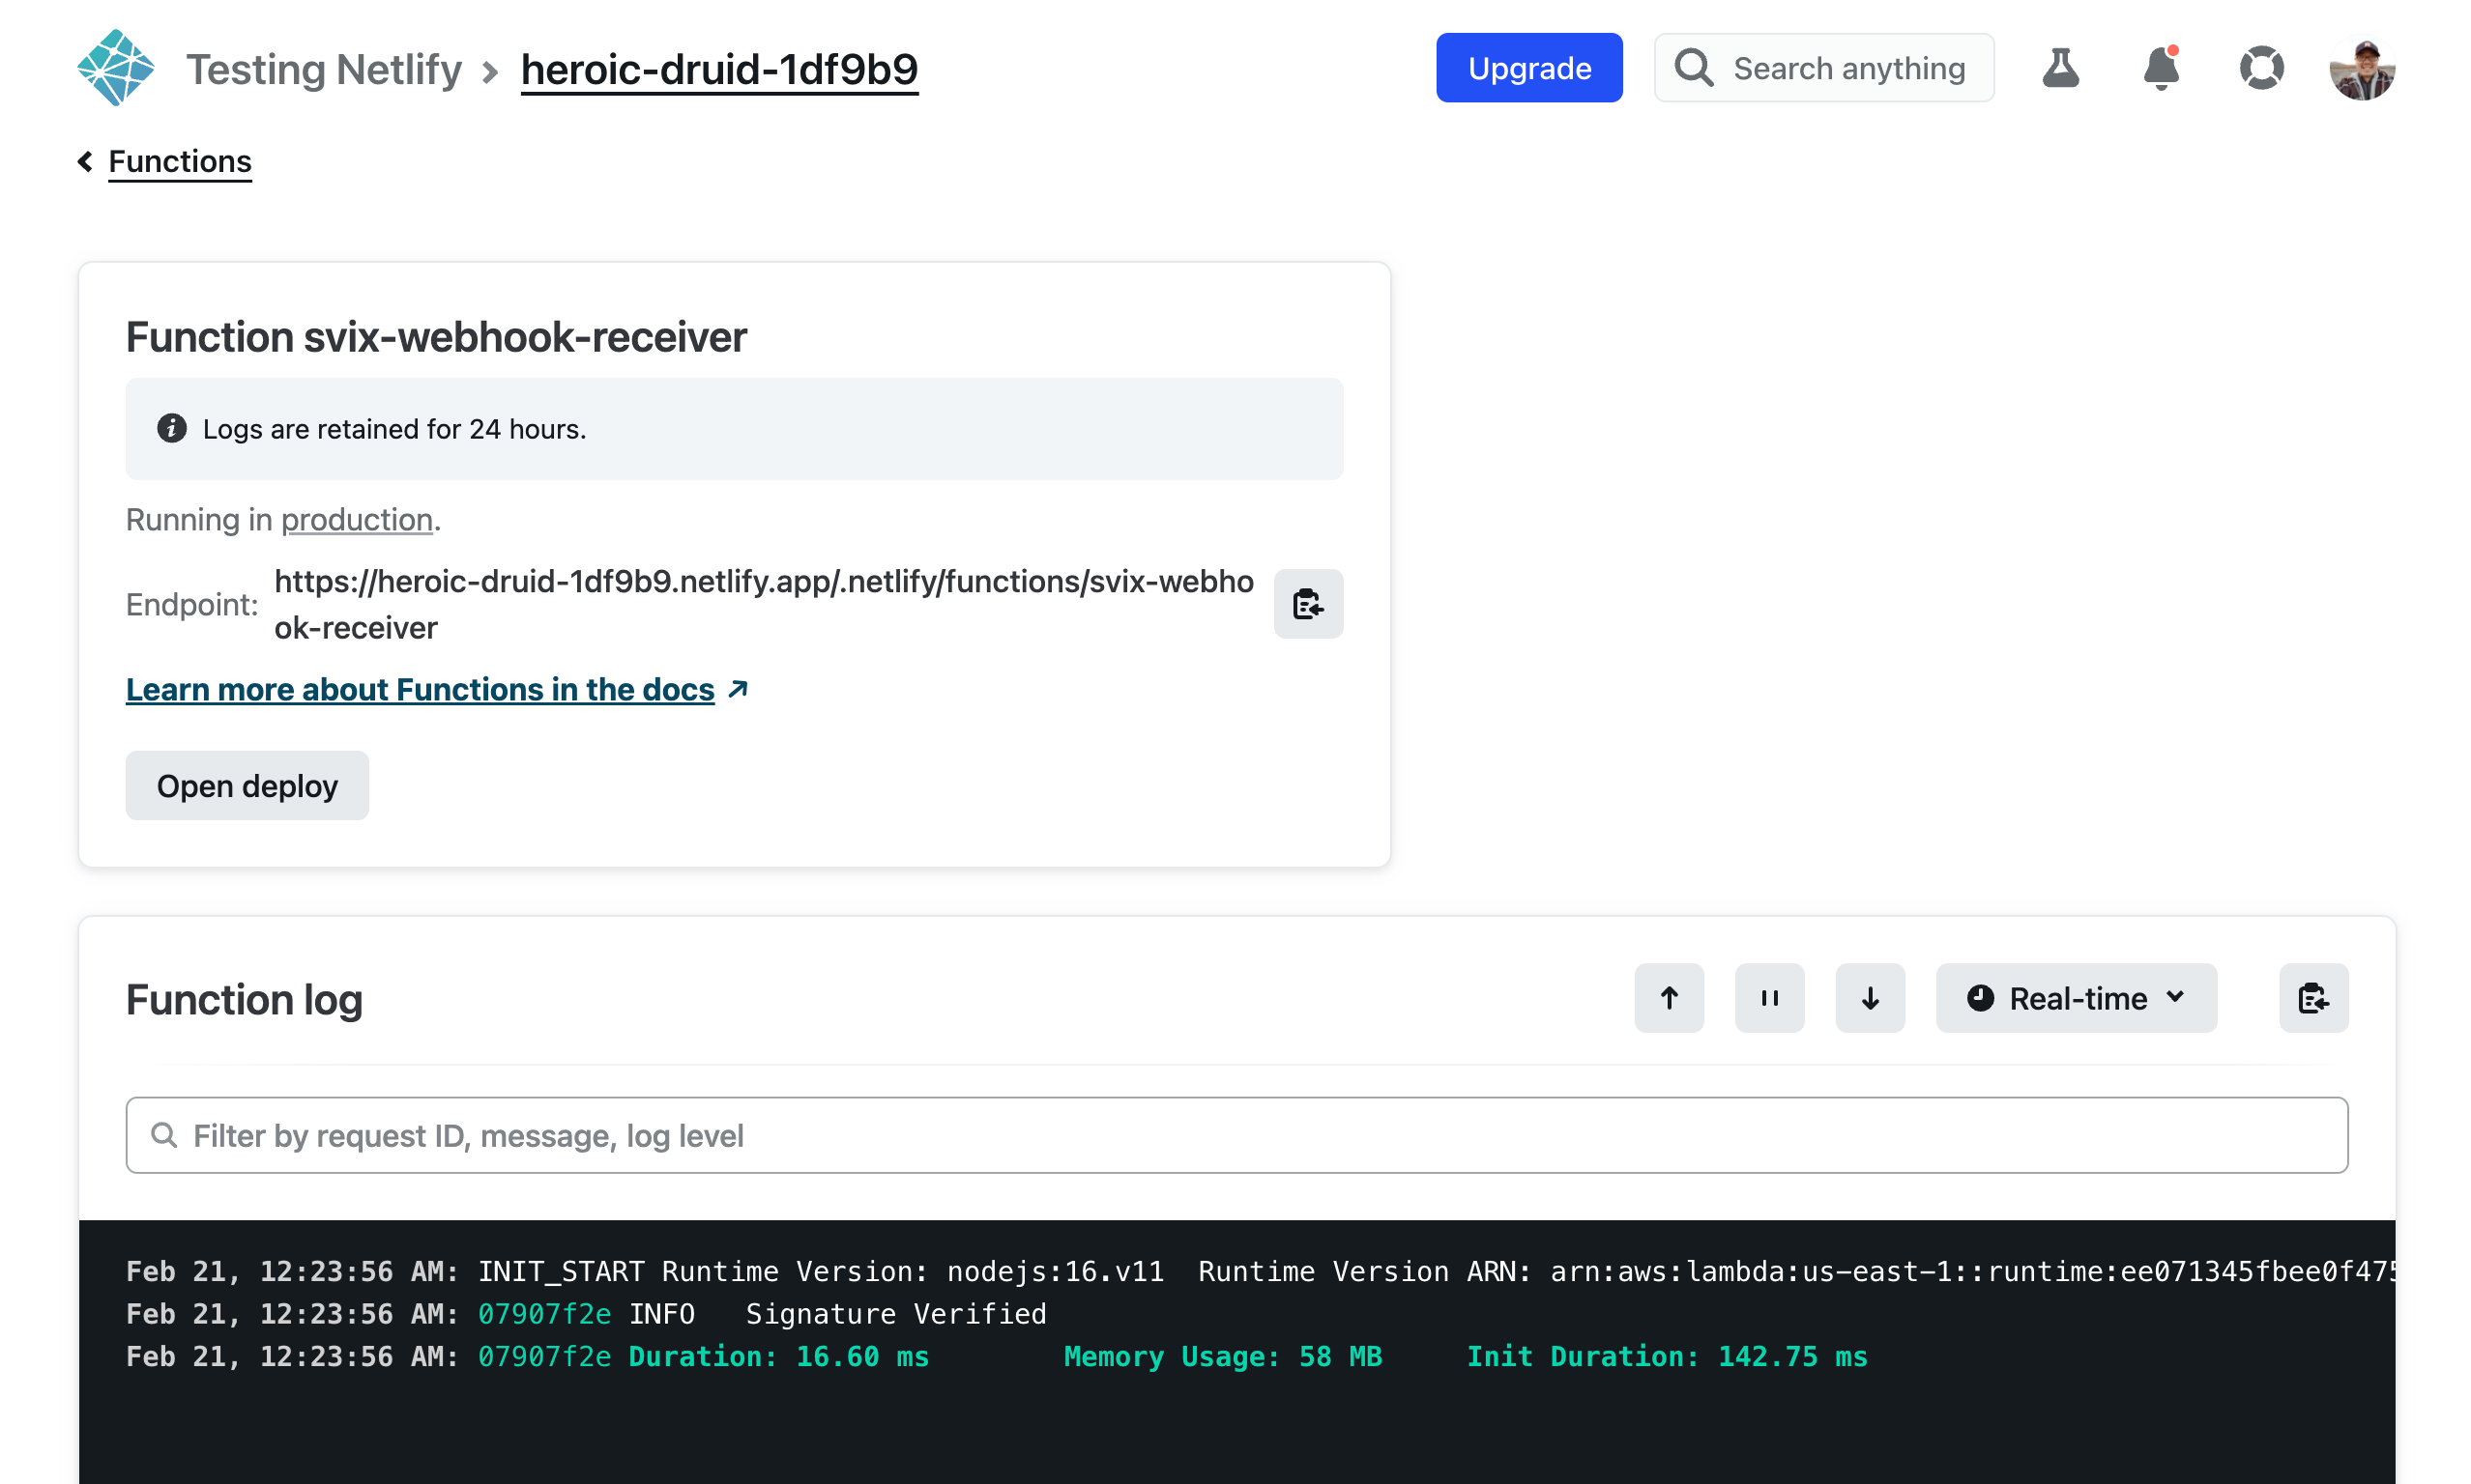This screenshot has height=1484, width=2471.
Task: Click the Upgrade button
Action: pos(1528,68)
